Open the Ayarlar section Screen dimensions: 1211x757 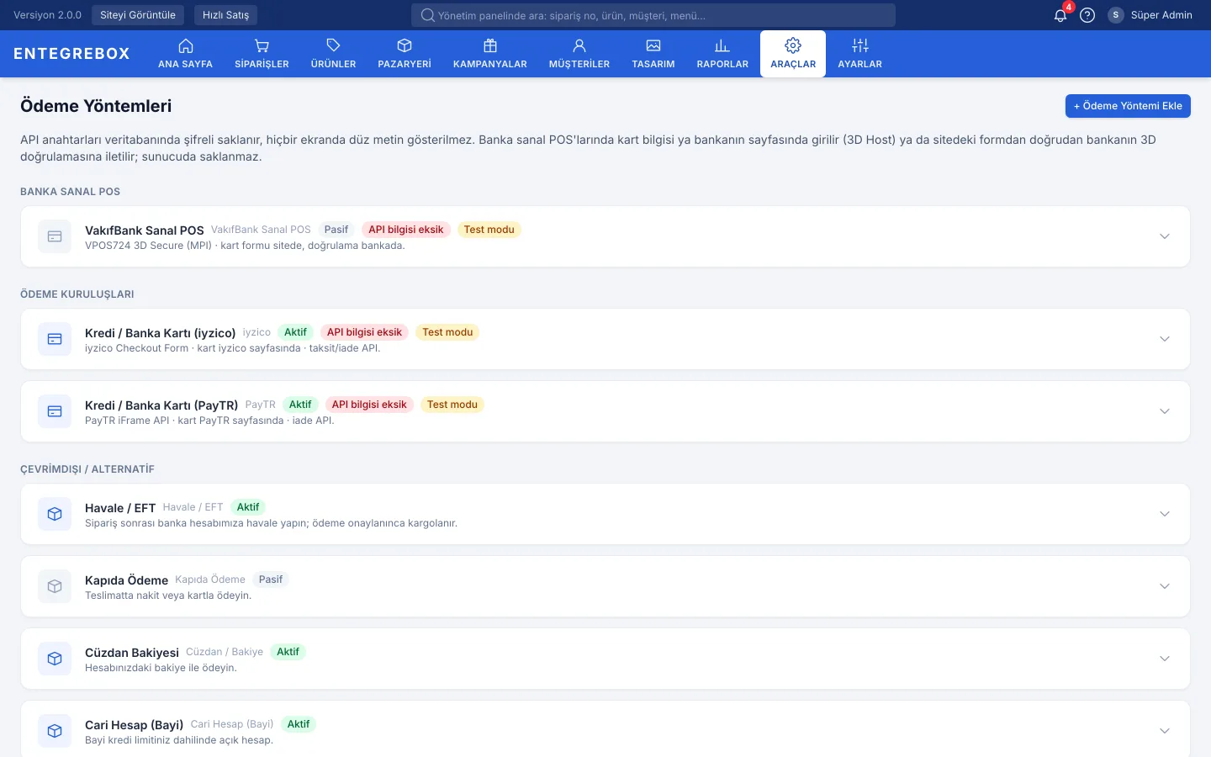[x=860, y=54]
